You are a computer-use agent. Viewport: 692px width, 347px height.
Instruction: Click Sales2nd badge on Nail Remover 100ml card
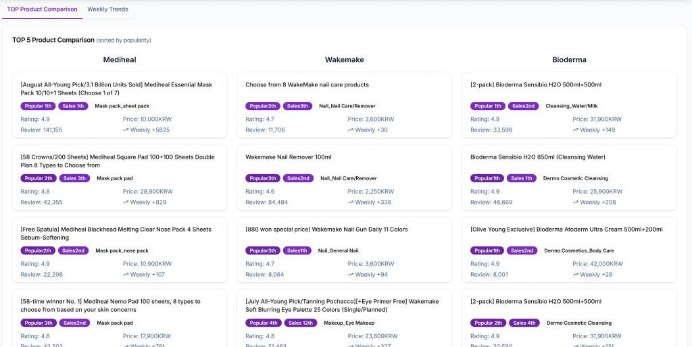(298, 179)
